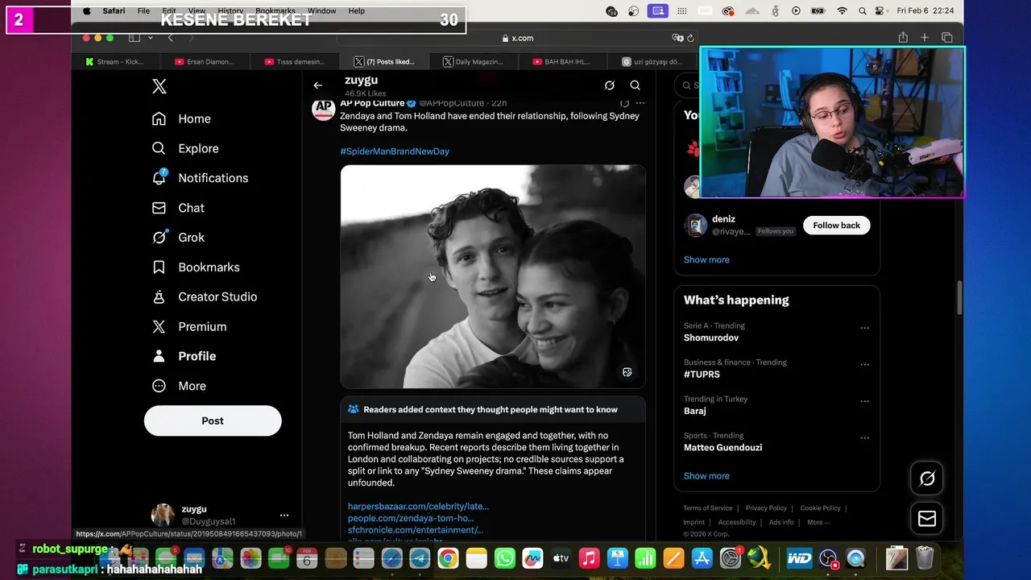1031x580 pixels.
Task: Click Safari back navigation arrow
Action: click(x=170, y=38)
